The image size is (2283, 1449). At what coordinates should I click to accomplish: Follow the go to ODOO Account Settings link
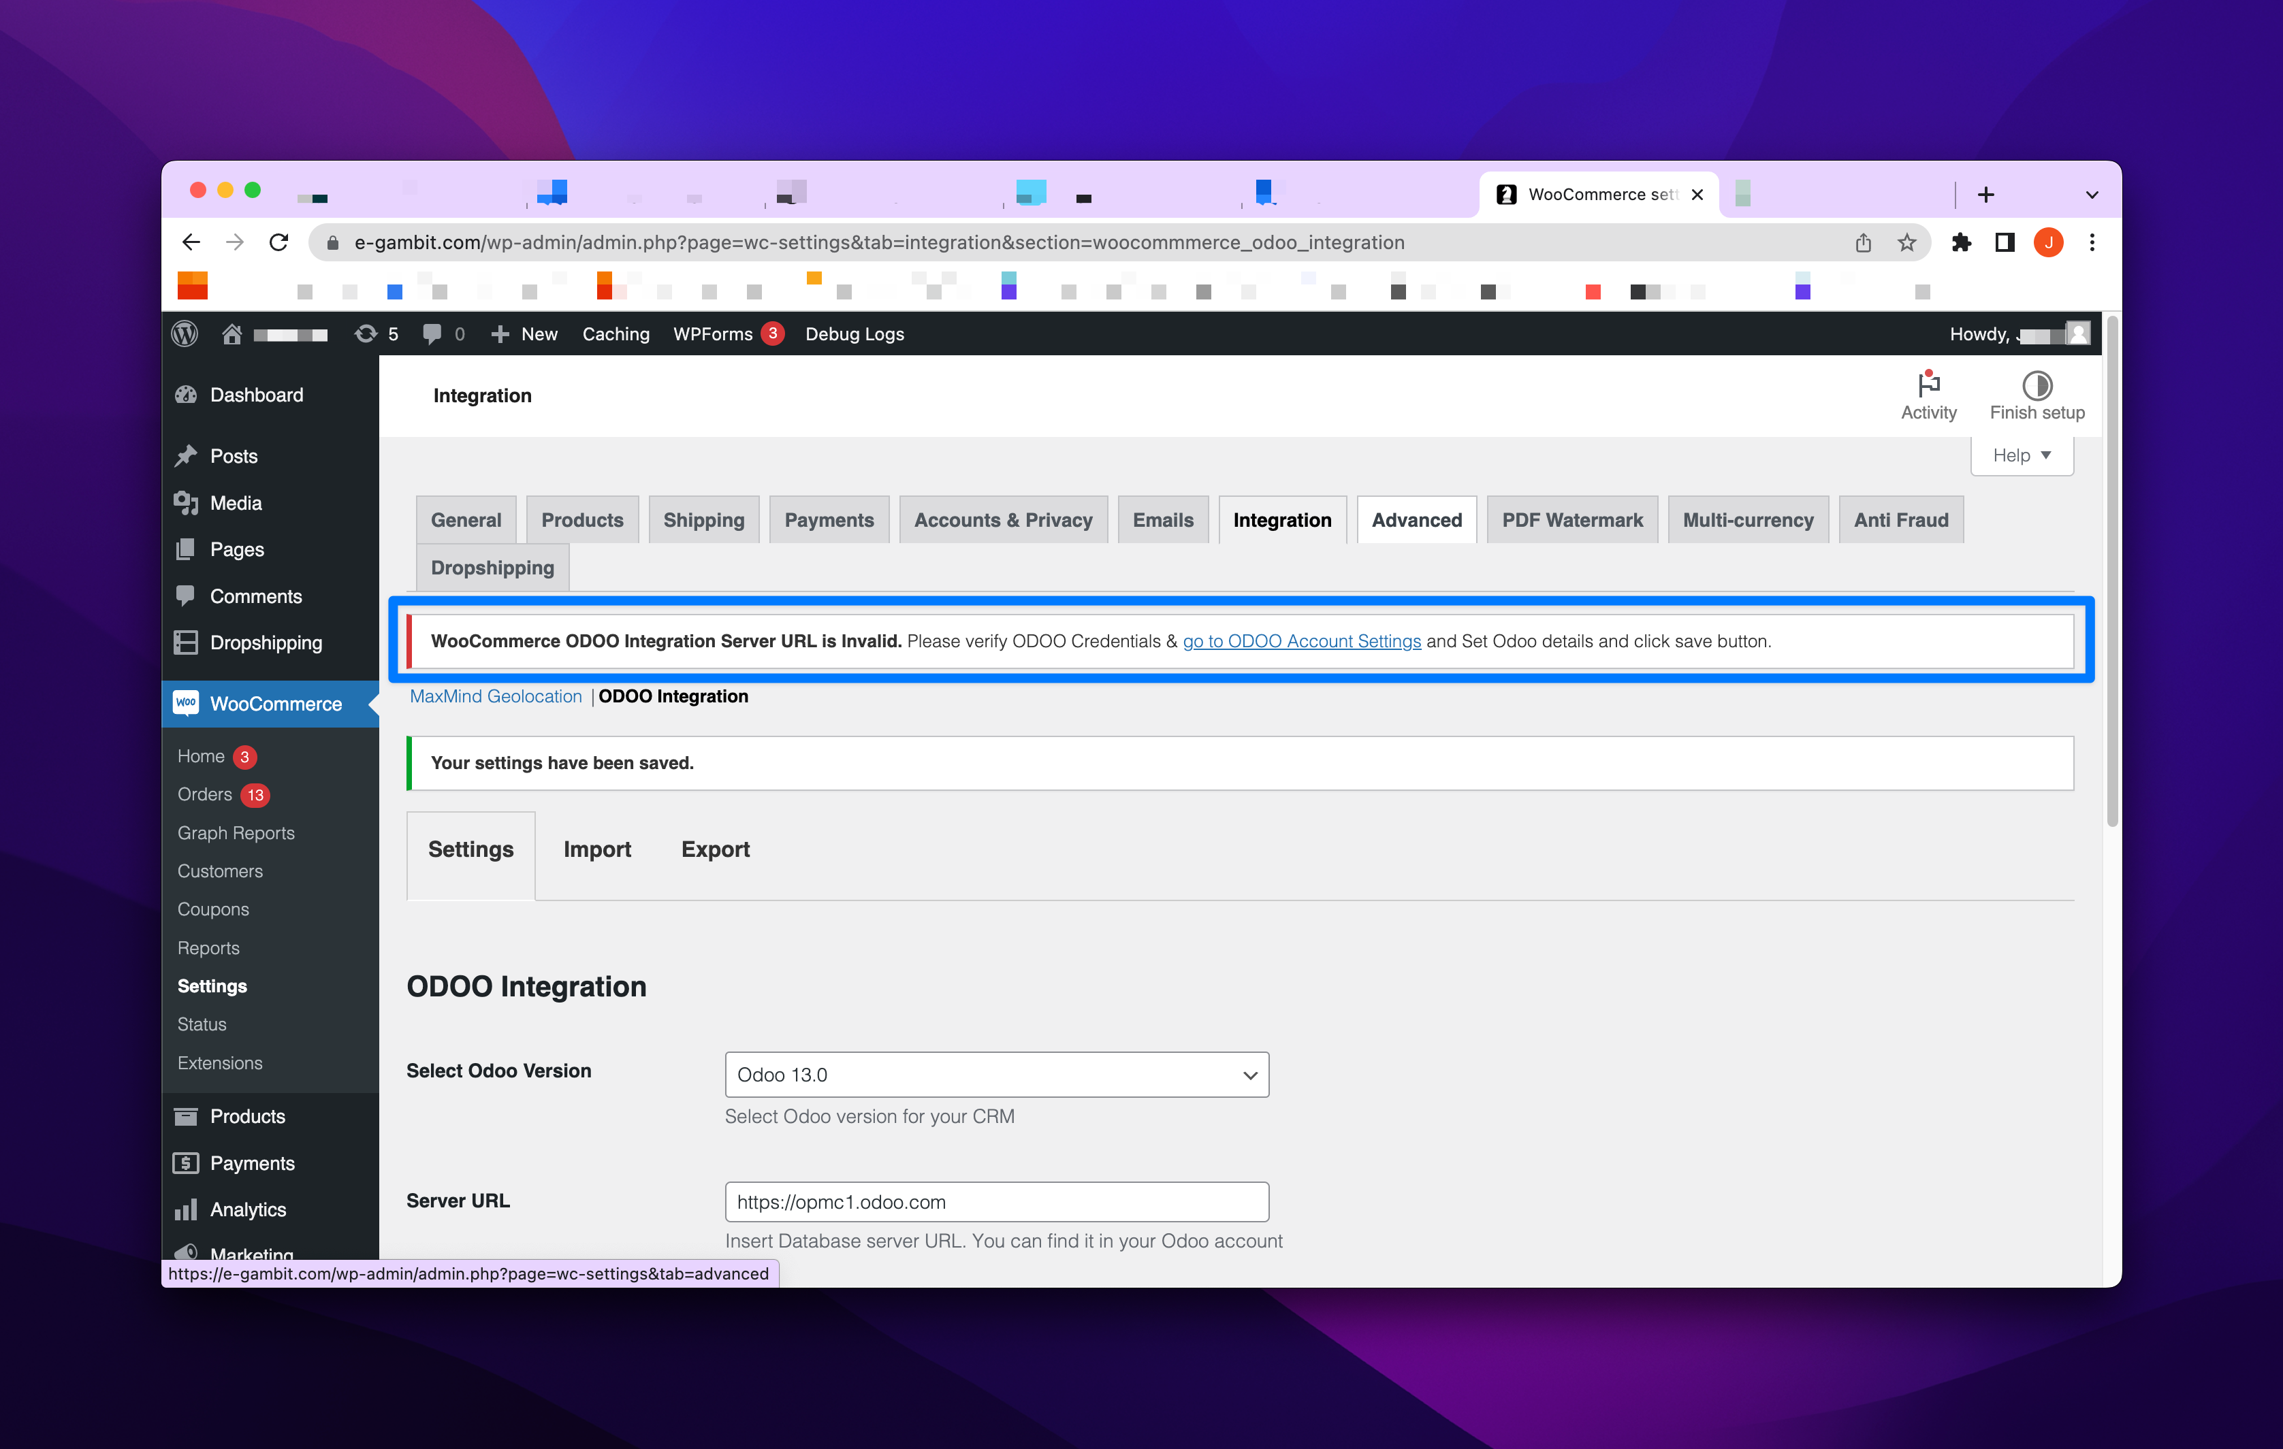click(x=1300, y=640)
